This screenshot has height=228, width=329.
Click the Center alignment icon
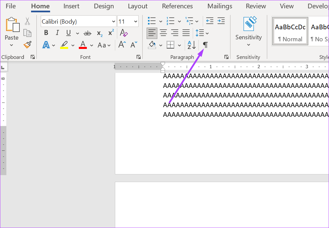pos(163,33)
